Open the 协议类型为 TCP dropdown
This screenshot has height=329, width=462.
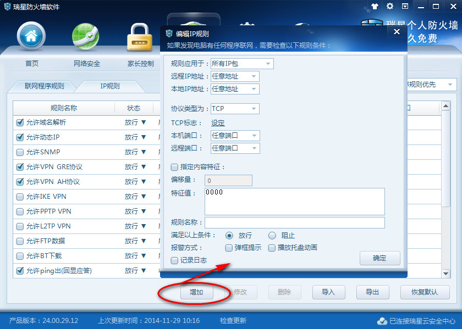(x=254, y=109)
